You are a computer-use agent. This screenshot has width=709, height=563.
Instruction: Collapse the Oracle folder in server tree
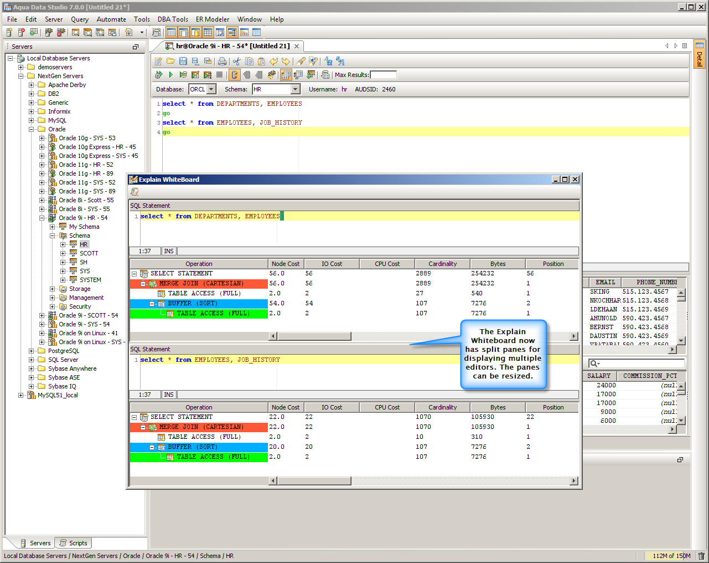pos(32,129)
